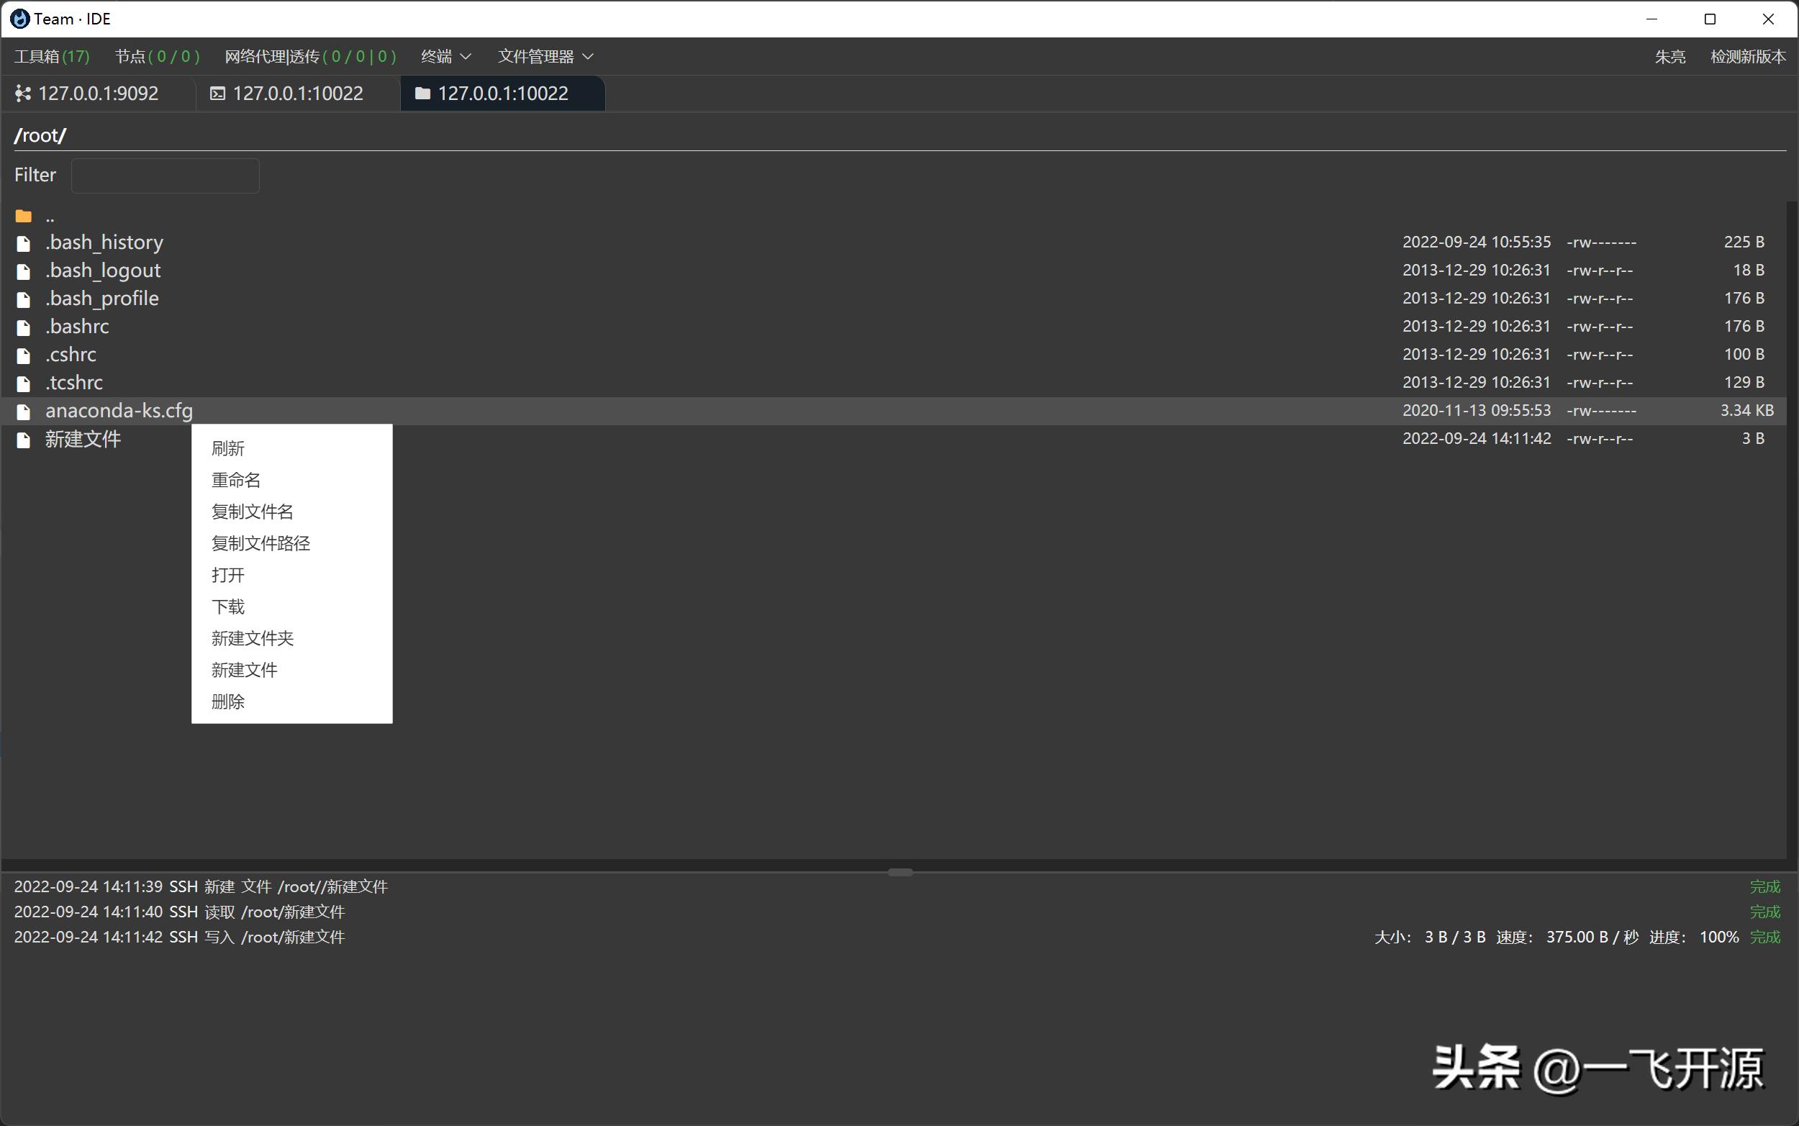Screen dimensions: 1799x1126
Task: Click the Team IDE logo icon
Action: 20,19
